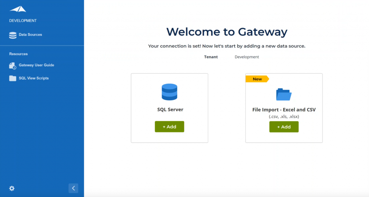
Task: Open Data Sources in the sidebar
Action: tap(30, 35)
